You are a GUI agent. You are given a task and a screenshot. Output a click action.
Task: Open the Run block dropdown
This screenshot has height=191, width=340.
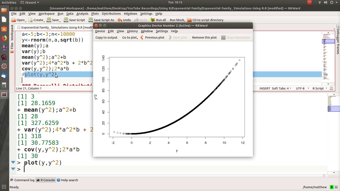coord(177,20)
